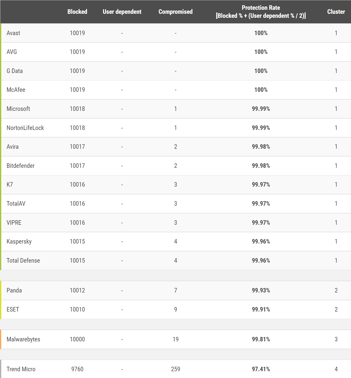
Task: Click the Compromised column header
Action: point(175,12)
